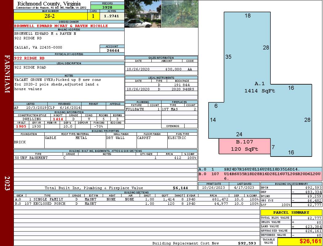This screenshot has height=246, width=323.
Task: Click Building Replacement Cost New $92,593
Action: 247,243
